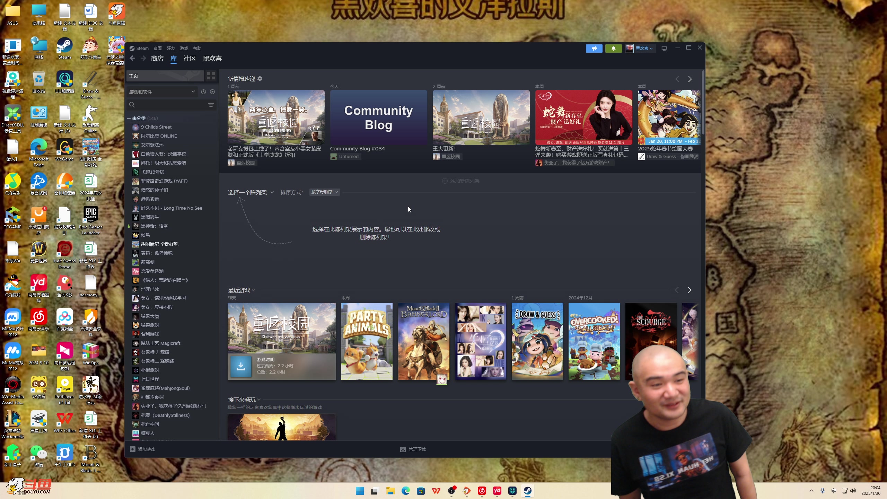The height and width of the screenshot is (499, 887).
Task: Open the 游戏 menu
Action: coord(184,48)
